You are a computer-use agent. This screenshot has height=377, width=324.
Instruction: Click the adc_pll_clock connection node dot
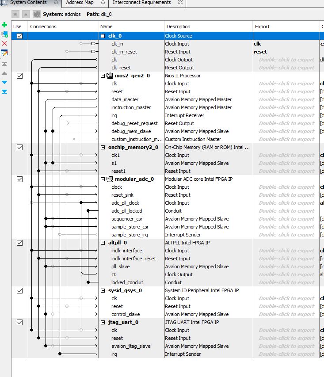pyautogui.click(x=81, y=203)
